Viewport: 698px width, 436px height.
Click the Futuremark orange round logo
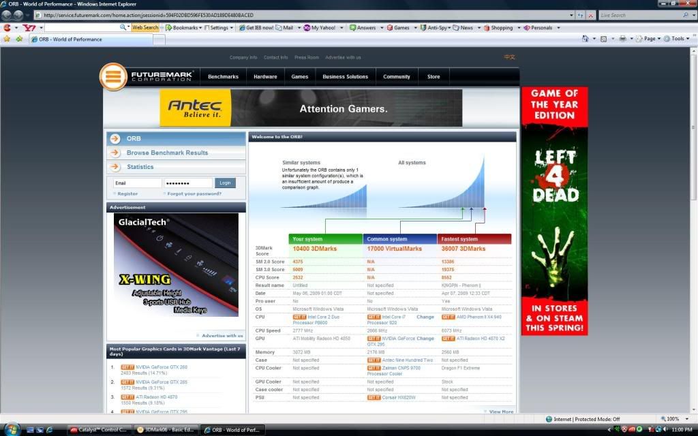(x=113, y=76)
